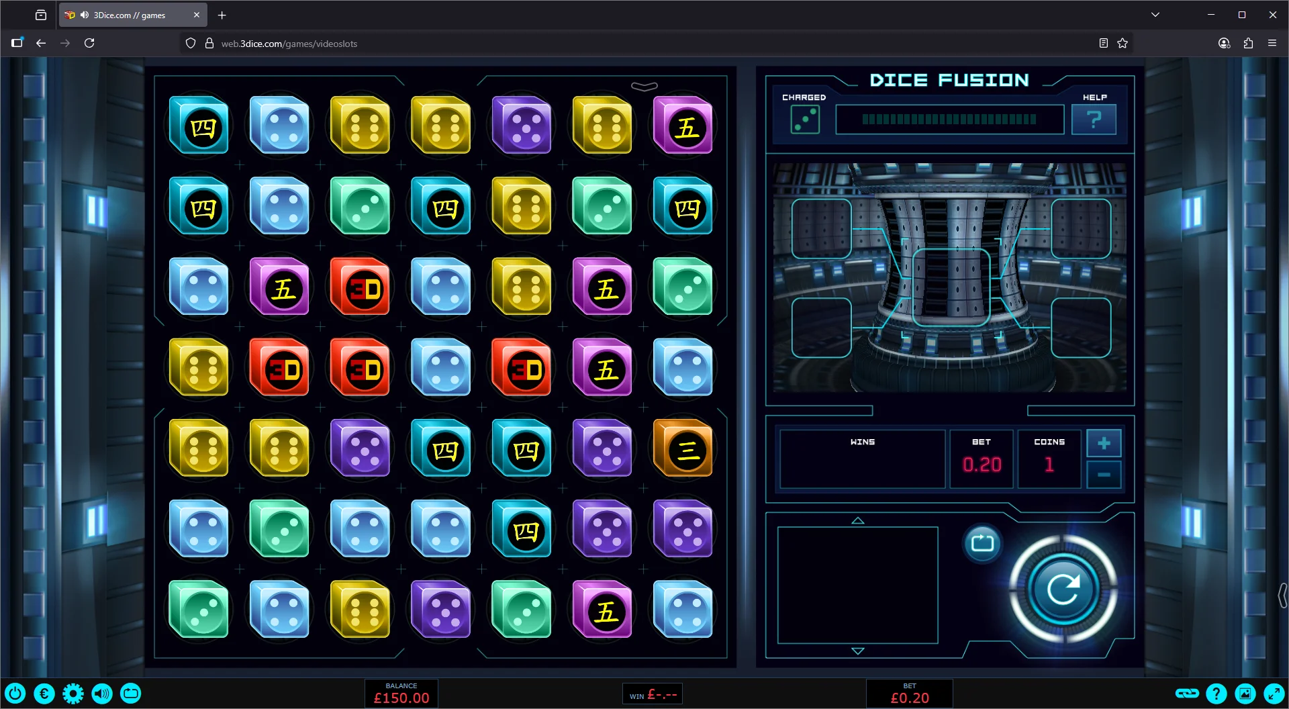Viewport: 1289px width, 709px height.
Task: Open the browser sidebar toggle
Action: click(x=17, y=43)
